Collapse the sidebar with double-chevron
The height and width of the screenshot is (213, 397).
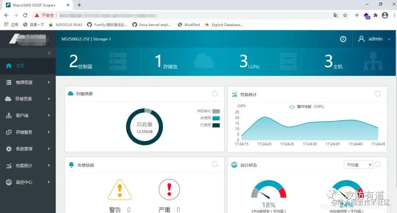point(49,53)
